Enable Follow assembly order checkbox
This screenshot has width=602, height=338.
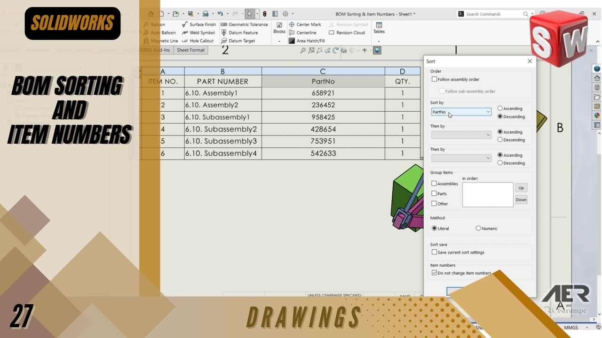coord(434,79)
